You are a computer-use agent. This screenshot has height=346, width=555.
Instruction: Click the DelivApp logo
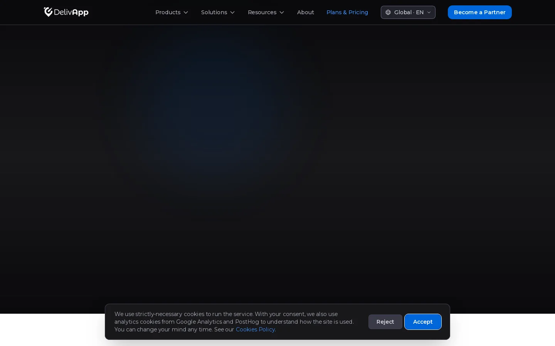click(66, 12)
